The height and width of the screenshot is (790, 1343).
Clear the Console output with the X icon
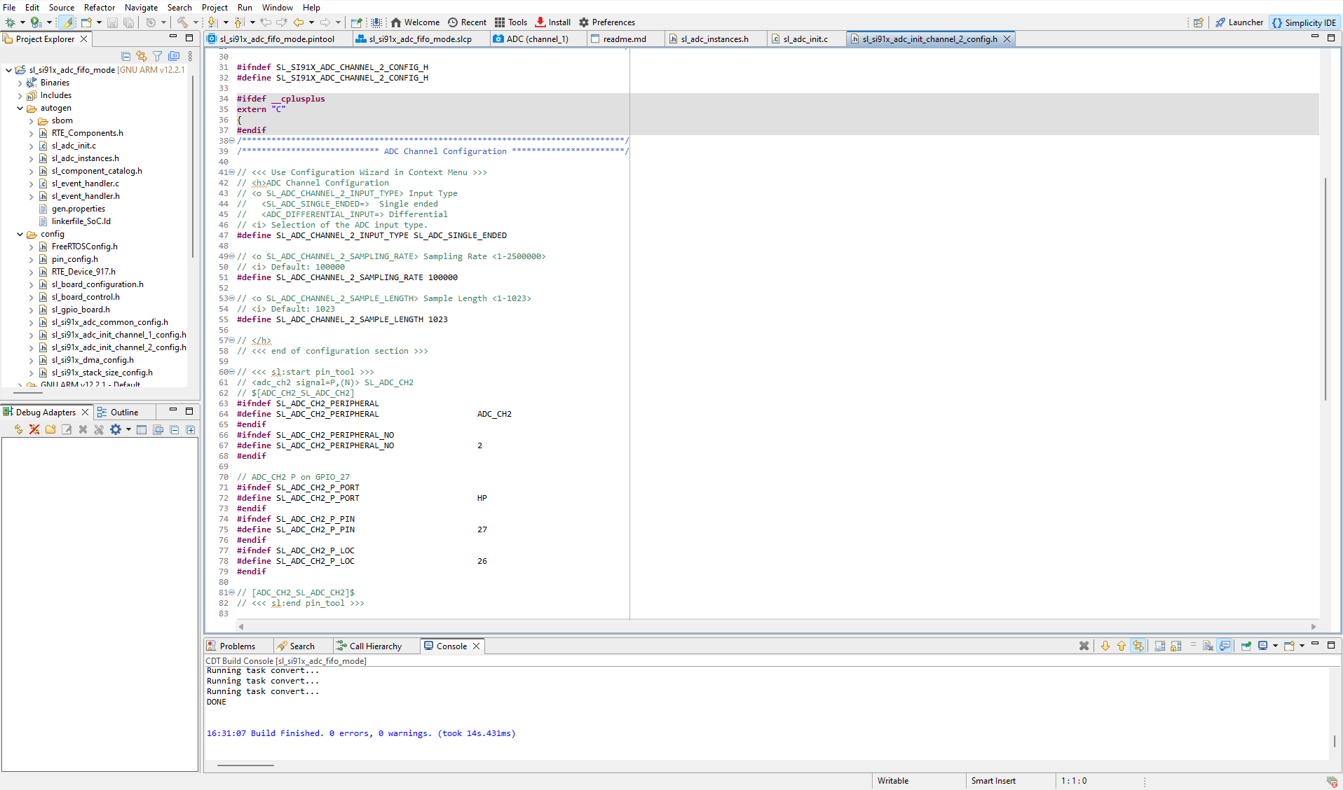[x=1084, y=646]
